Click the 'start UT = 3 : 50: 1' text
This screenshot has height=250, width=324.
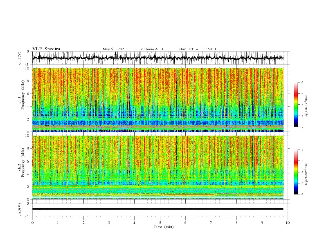[198, 49]
